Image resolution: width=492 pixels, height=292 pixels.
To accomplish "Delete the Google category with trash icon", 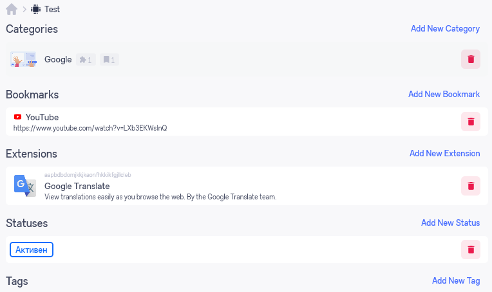I will [471, 59].
